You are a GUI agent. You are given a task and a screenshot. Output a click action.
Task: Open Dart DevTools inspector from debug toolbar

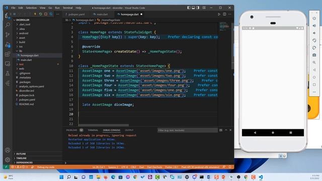pyautogui.click(x=51, y=14)
